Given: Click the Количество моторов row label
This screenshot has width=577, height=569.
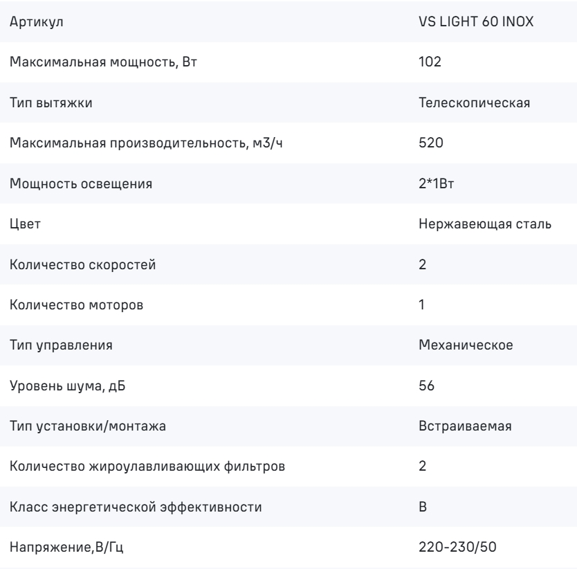Looking at the screenshot, I should [x=77, y=305].
